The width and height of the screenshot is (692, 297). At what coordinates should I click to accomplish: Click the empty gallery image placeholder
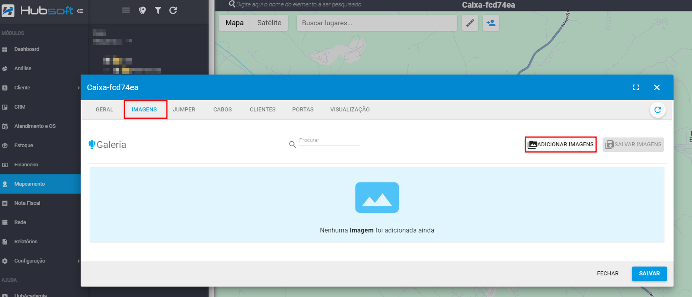[377, 198]
